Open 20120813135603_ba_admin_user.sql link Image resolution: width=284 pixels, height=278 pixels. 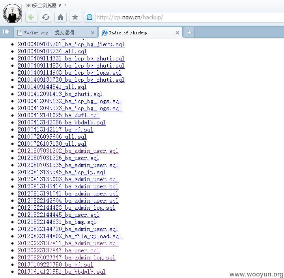[x=68, y=179]
